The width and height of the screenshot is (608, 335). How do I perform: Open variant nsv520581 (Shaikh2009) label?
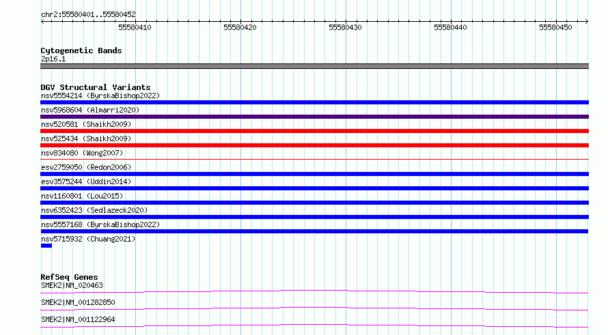coord(86,124)
